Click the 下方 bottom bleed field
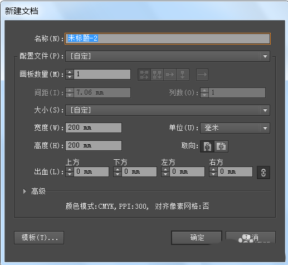288x265 pixels. click(x=139, y=171)
